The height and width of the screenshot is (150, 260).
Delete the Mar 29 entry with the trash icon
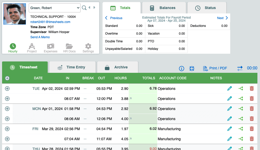click(x=251, y=129)
